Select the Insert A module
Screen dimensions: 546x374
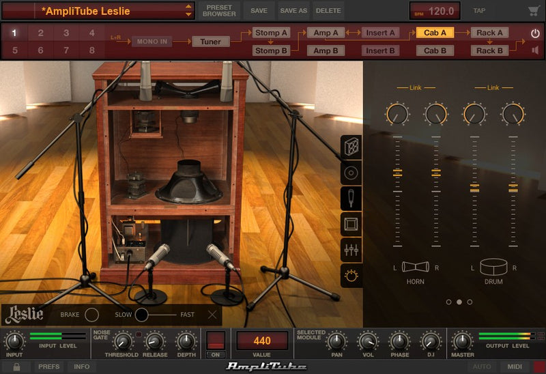(380, 33)
